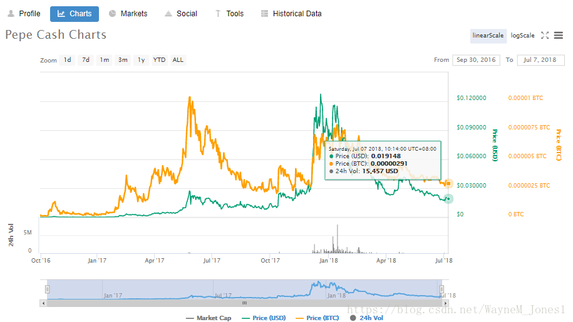Set zoom to 1y
Viewport: 573px width, 322px height.
click(142, 60)
